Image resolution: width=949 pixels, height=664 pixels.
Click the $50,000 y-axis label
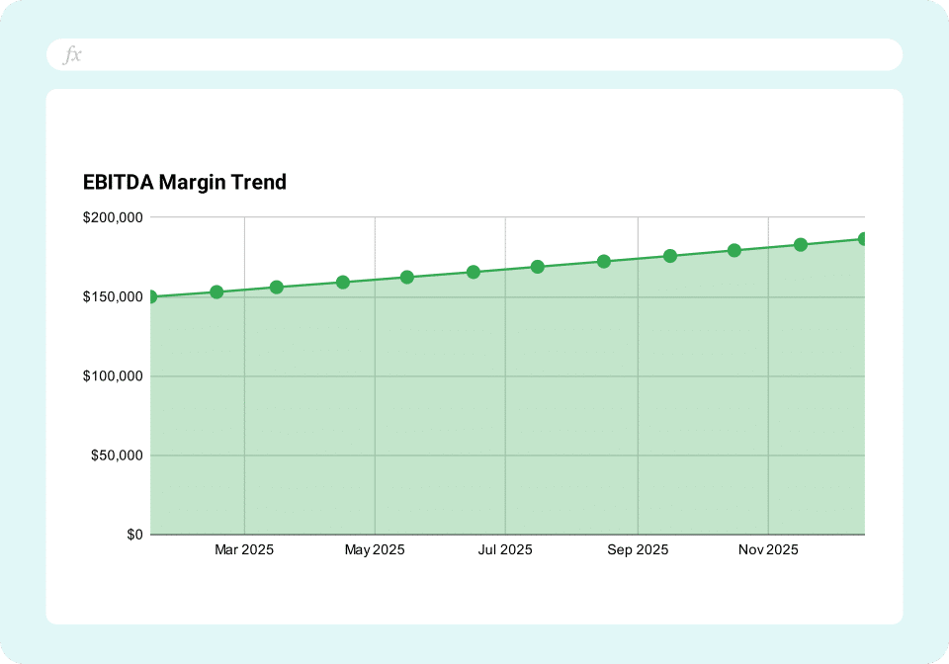pyautogui.click(x=118, y=456)
